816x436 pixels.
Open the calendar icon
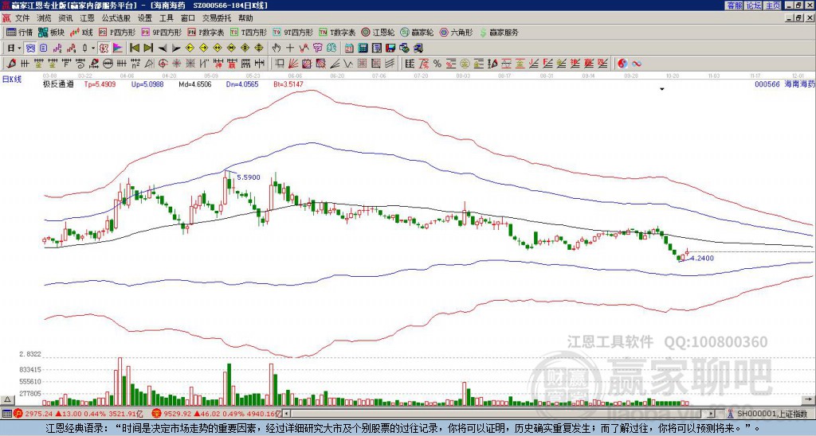point(349,49)
